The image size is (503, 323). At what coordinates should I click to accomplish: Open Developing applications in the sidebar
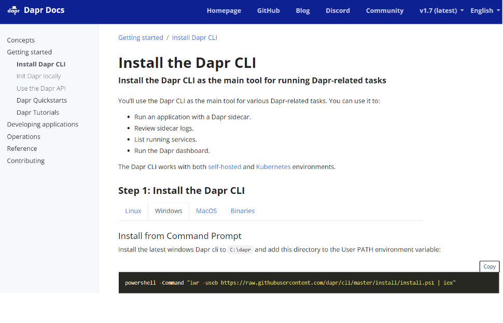pos(43,124)
